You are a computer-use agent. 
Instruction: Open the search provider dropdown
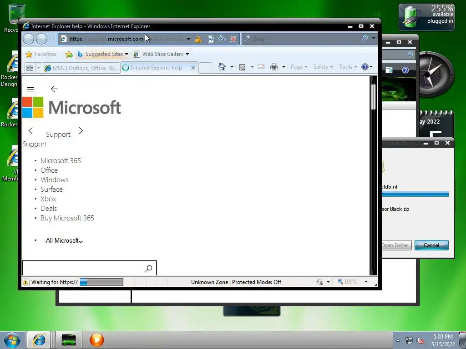pyautogui.click(x=374, y=38)
